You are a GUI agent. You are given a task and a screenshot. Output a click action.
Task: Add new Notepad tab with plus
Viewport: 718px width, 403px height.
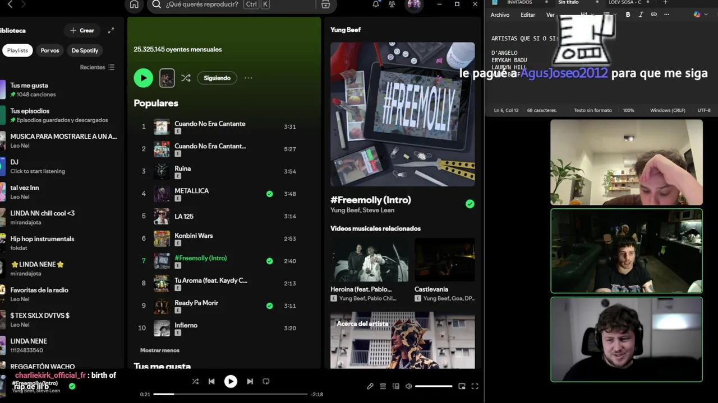[x=665, y=2]
